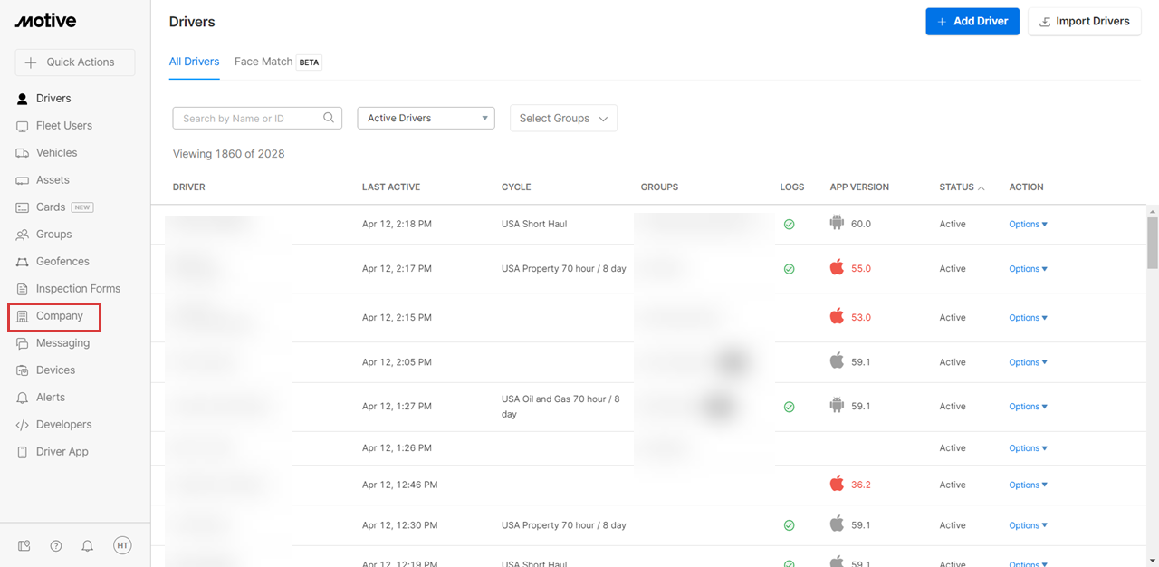Open the Messaging chat icon
This screenshot has height=567, width=1159.
(x=23, y=343)
